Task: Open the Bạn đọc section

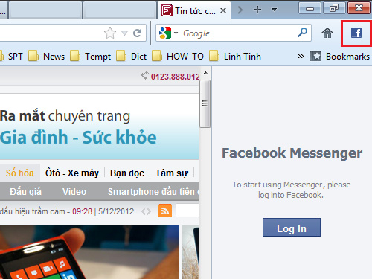Action: [x=127, y=173]
